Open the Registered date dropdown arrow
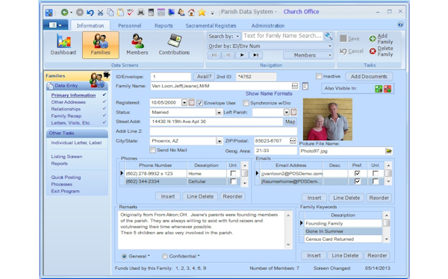 point(184,103)
